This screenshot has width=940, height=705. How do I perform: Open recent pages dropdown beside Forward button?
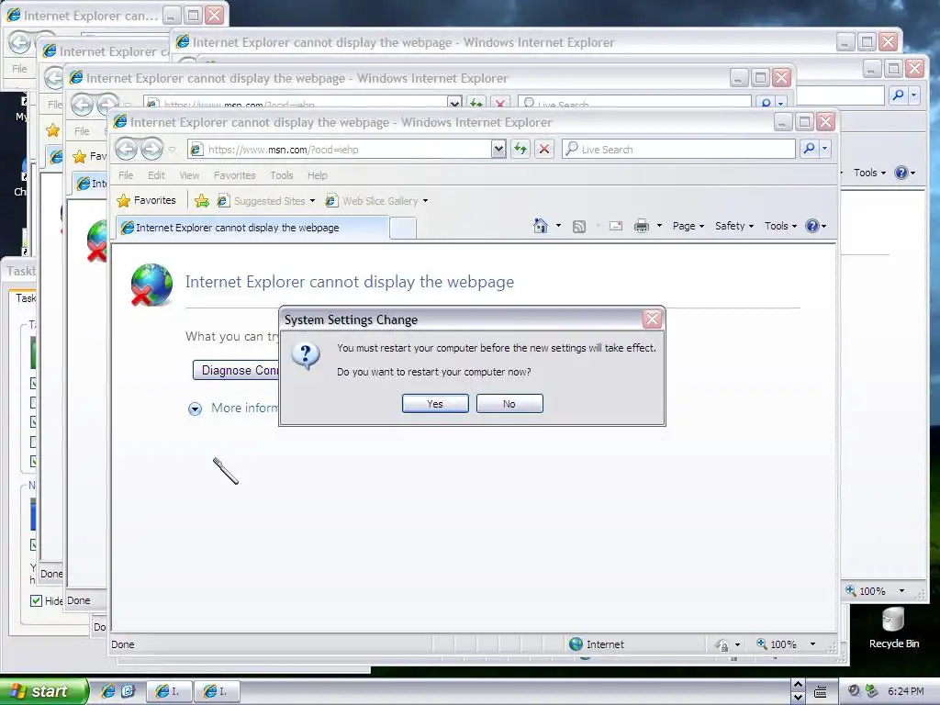click(173, 150)
